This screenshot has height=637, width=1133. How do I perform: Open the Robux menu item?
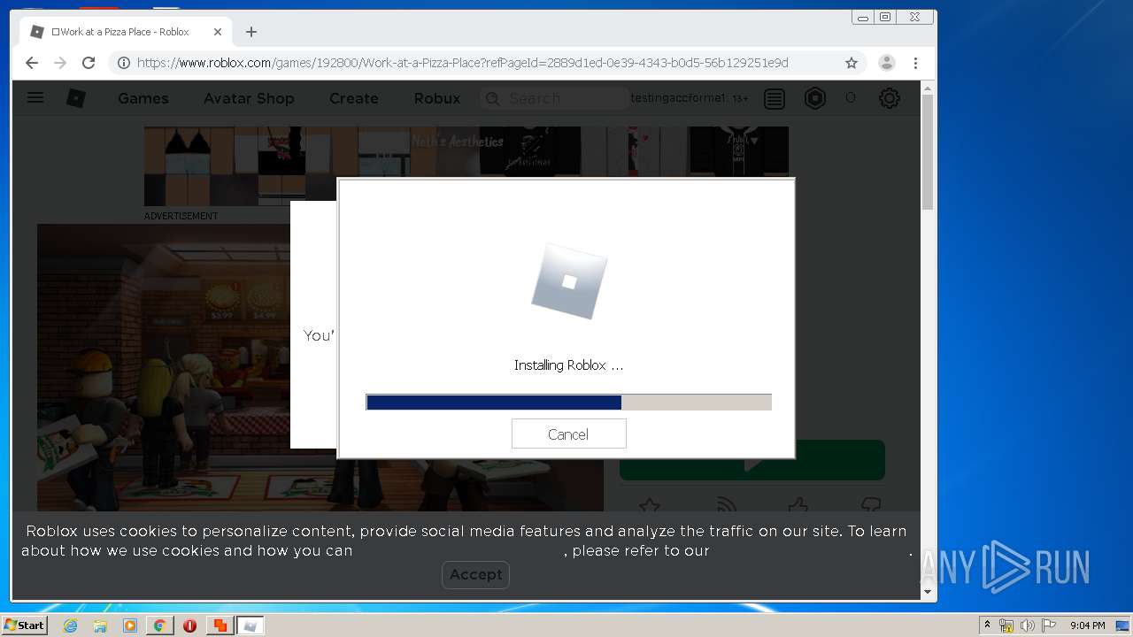pos(437,98)
